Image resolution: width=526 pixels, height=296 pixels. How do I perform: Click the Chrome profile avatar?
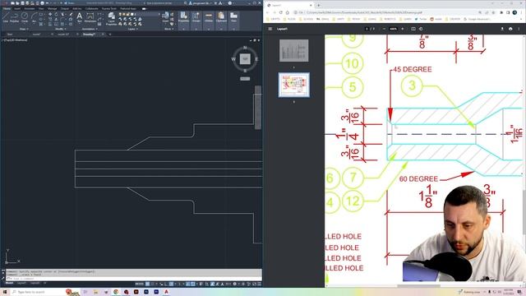tap(514, 12)
